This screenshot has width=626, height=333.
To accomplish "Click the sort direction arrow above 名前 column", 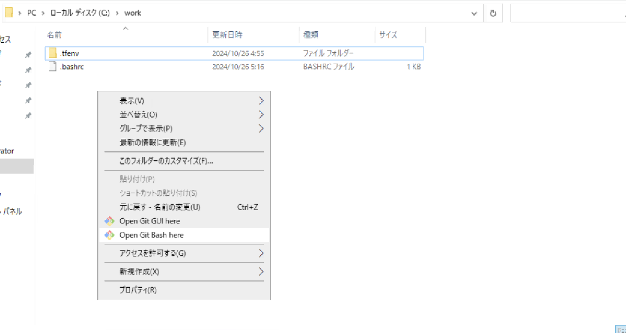I will [x=126, y=28].
